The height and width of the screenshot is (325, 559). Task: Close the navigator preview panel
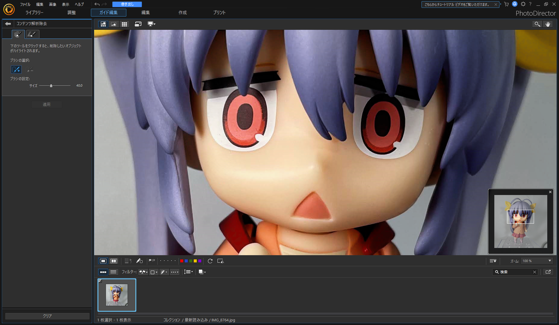tap(550, 192)
